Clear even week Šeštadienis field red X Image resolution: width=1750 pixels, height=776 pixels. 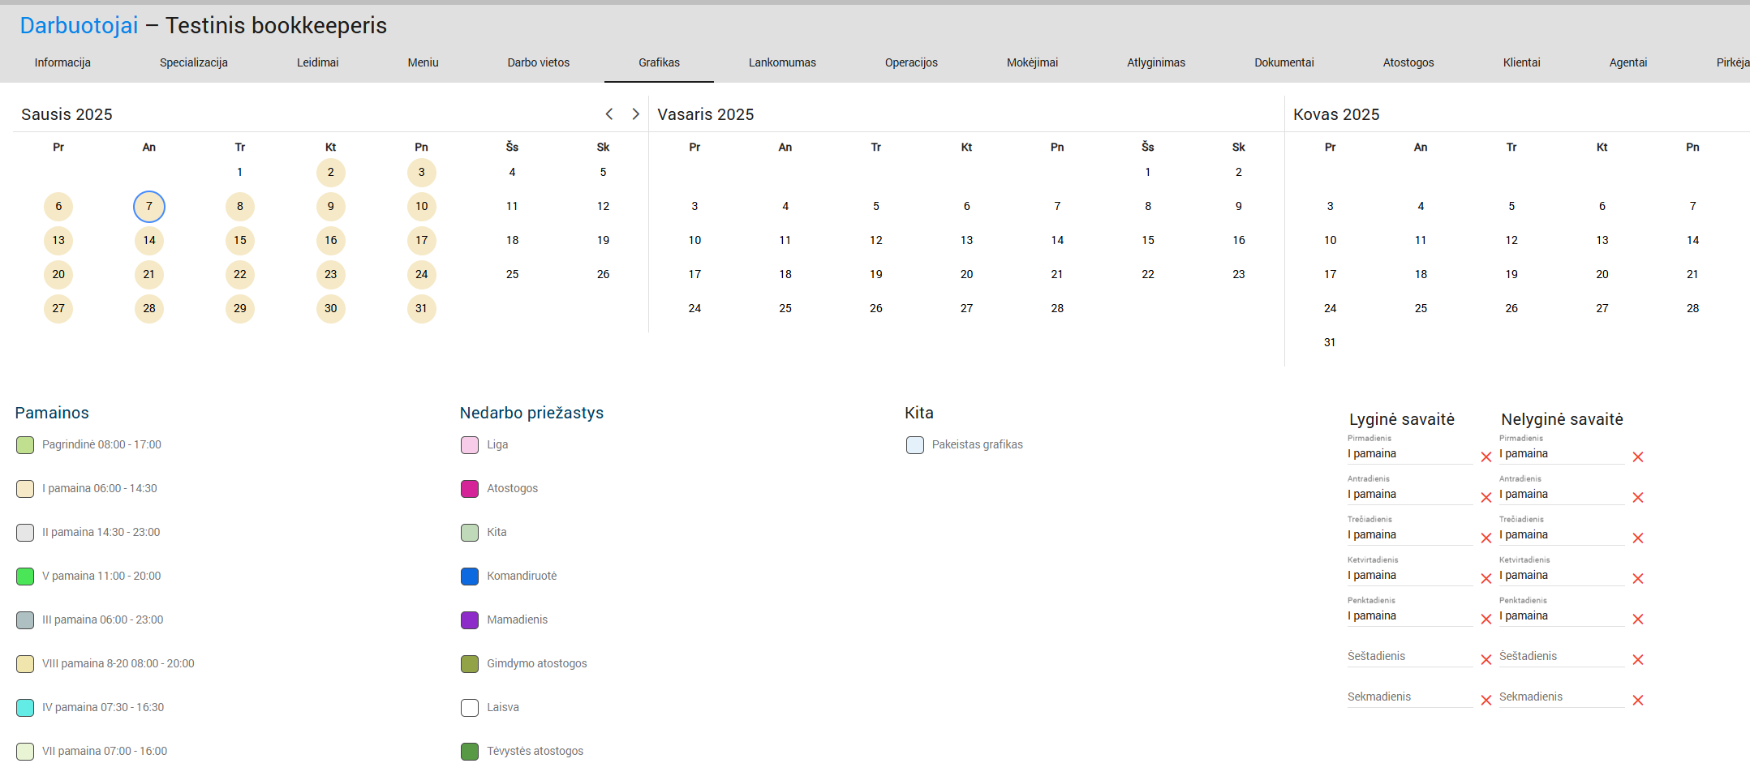point(1486,660)
